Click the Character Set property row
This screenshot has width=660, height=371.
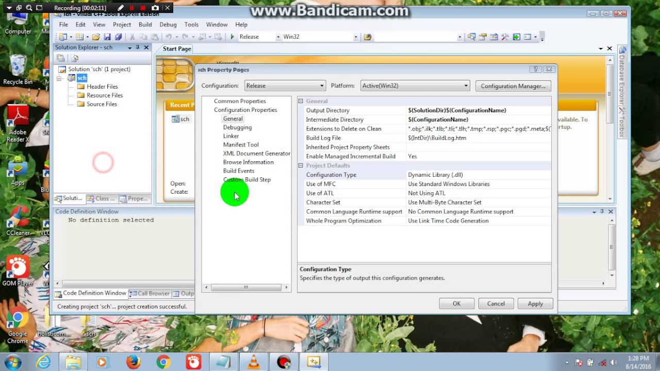424,203
